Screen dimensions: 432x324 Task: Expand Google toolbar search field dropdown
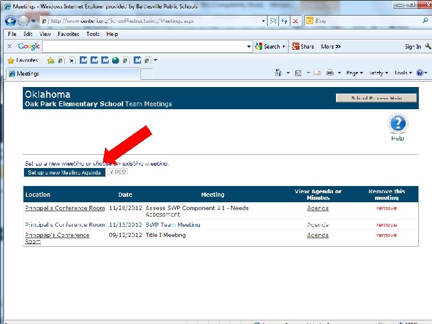coord(249,47)
